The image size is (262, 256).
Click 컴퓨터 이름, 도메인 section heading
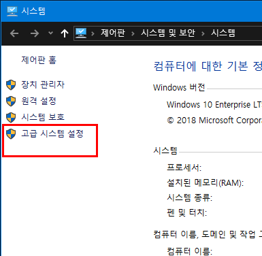[208, 234]
